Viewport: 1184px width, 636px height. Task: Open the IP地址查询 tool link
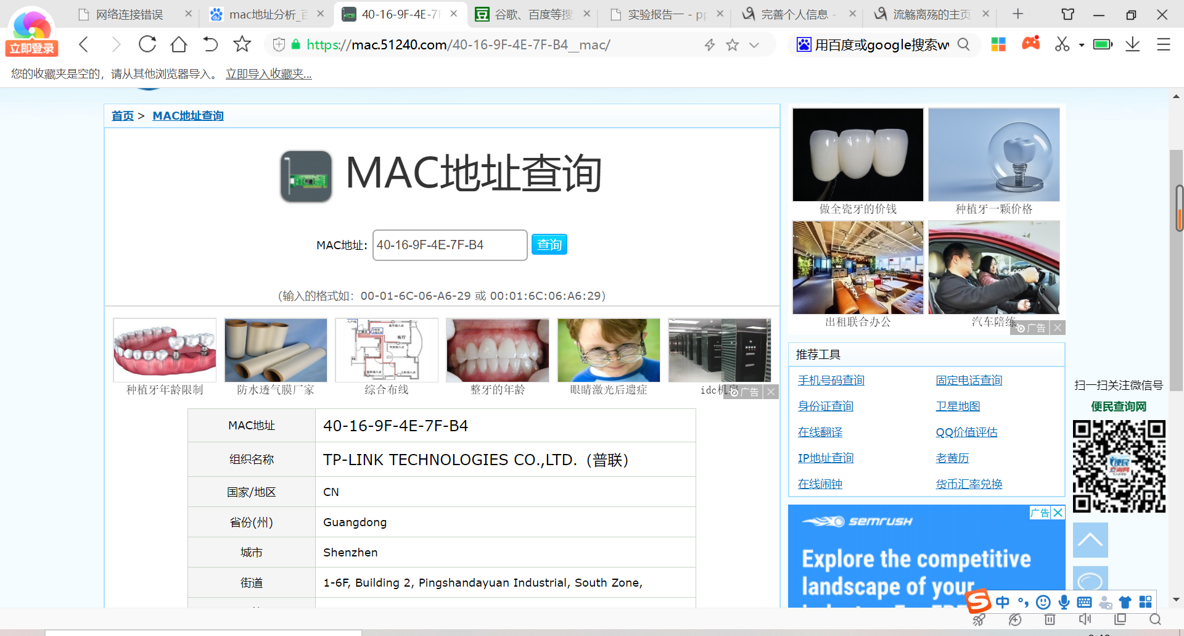[x=826, y=458]
